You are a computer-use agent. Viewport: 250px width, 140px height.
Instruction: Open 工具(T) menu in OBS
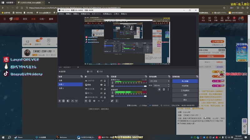click(x=116, y=14)
